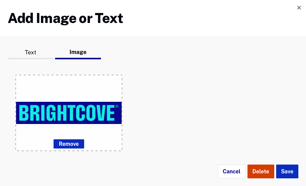
Task: Click the letter T in Brightcove logo
Action: pos(71,113)
